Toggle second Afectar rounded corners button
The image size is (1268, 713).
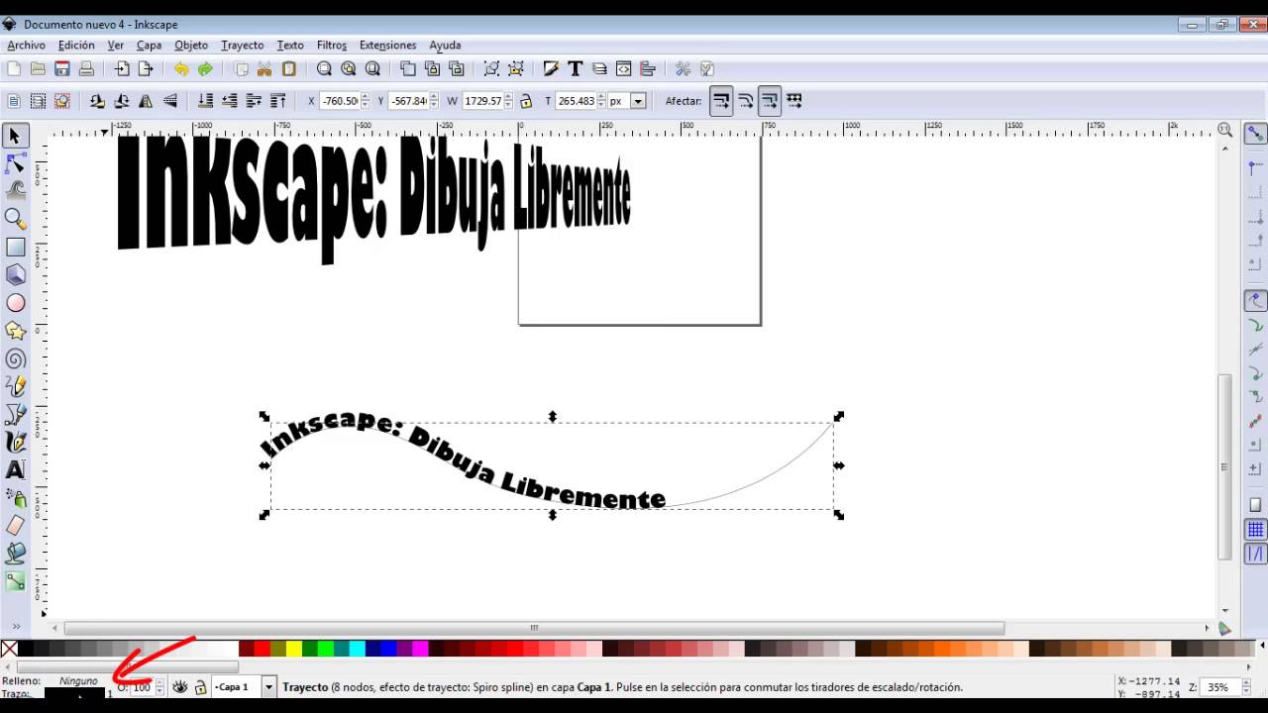pos(745,100)
